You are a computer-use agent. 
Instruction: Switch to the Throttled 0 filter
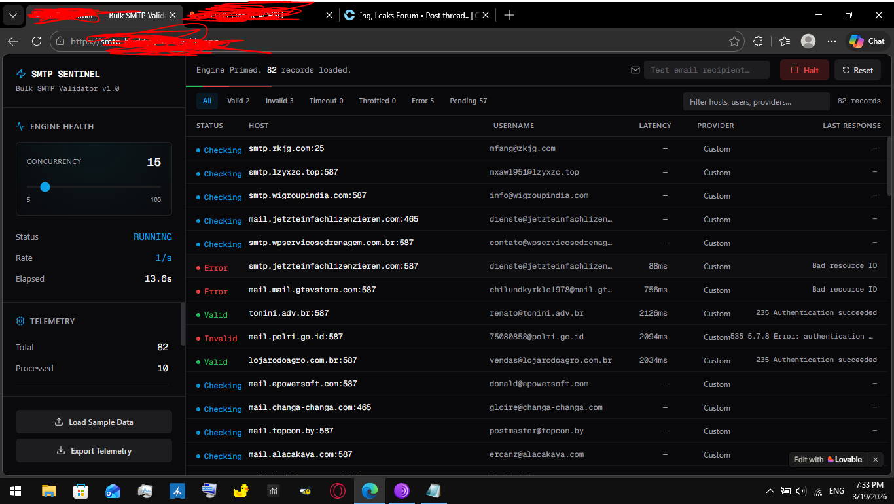point(377,101)
